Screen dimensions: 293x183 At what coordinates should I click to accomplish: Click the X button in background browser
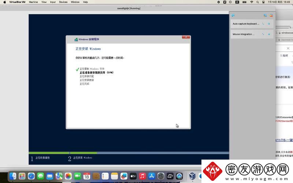click(x=288, y=48)
